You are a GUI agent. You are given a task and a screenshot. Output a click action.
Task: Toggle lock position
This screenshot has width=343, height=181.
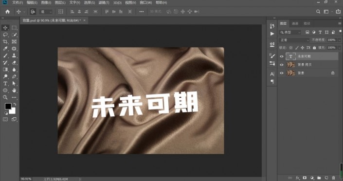pyautogui.click(x=303, y=48)
